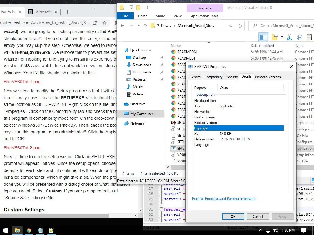The width and height of the screenshot is (314, 235).
Task: Expand the Explorer address bar history dropdown
Action: [231, 26]
